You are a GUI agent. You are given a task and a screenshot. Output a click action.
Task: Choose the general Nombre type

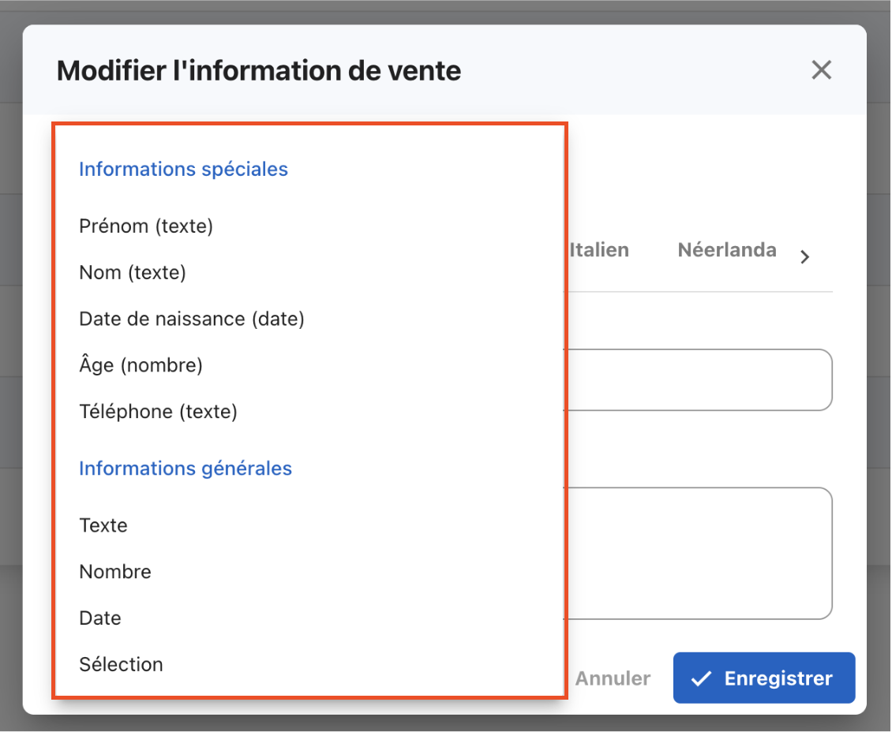(x=115, y=572)
